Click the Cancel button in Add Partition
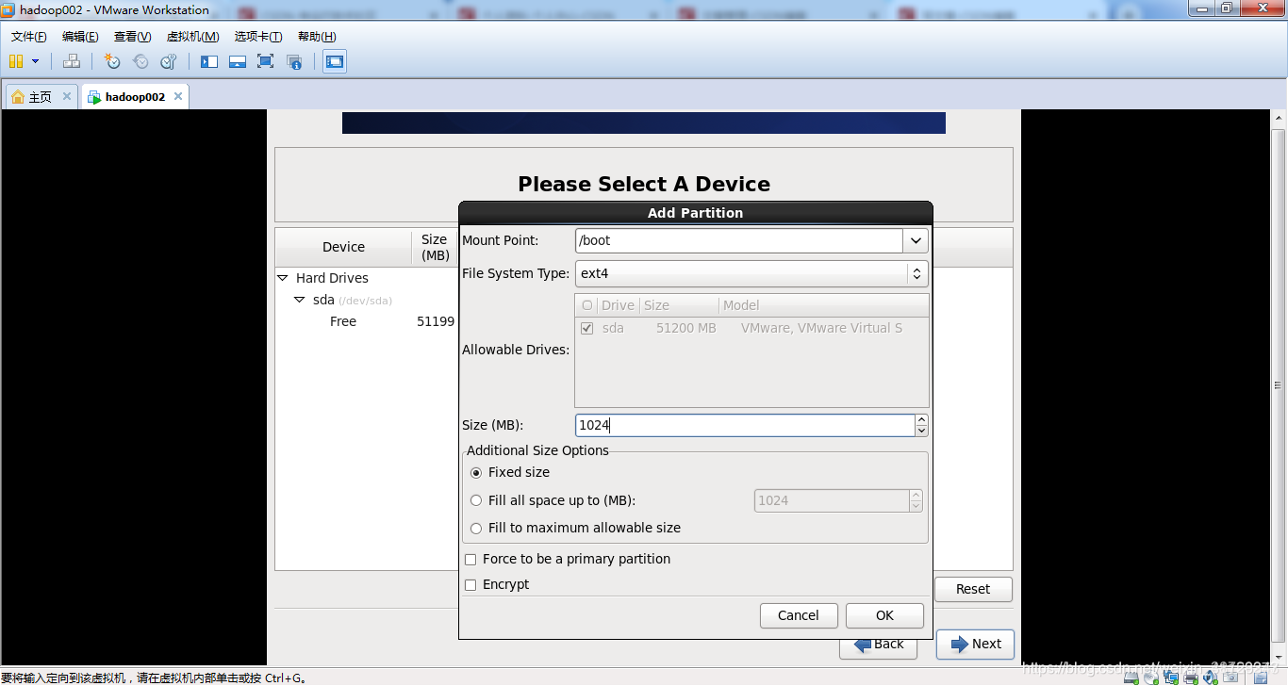 pos(799,615)
